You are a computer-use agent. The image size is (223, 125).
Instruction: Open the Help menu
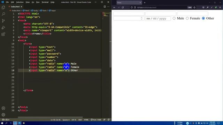[x=53, y=2]
